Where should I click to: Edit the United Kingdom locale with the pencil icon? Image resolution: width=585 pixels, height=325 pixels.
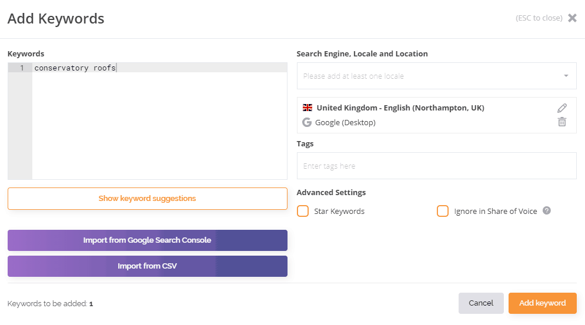pos(562,108)
